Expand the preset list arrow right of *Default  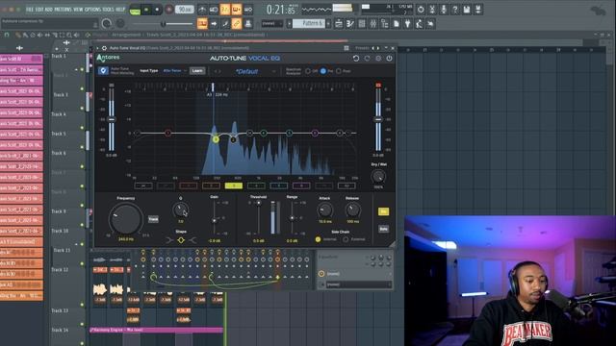click(x=273, y=71)
